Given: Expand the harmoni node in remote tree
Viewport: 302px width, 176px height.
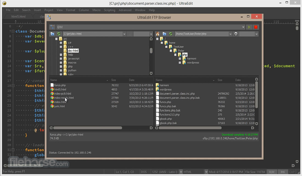Looking at the screenshot, I should click(180, 58).
